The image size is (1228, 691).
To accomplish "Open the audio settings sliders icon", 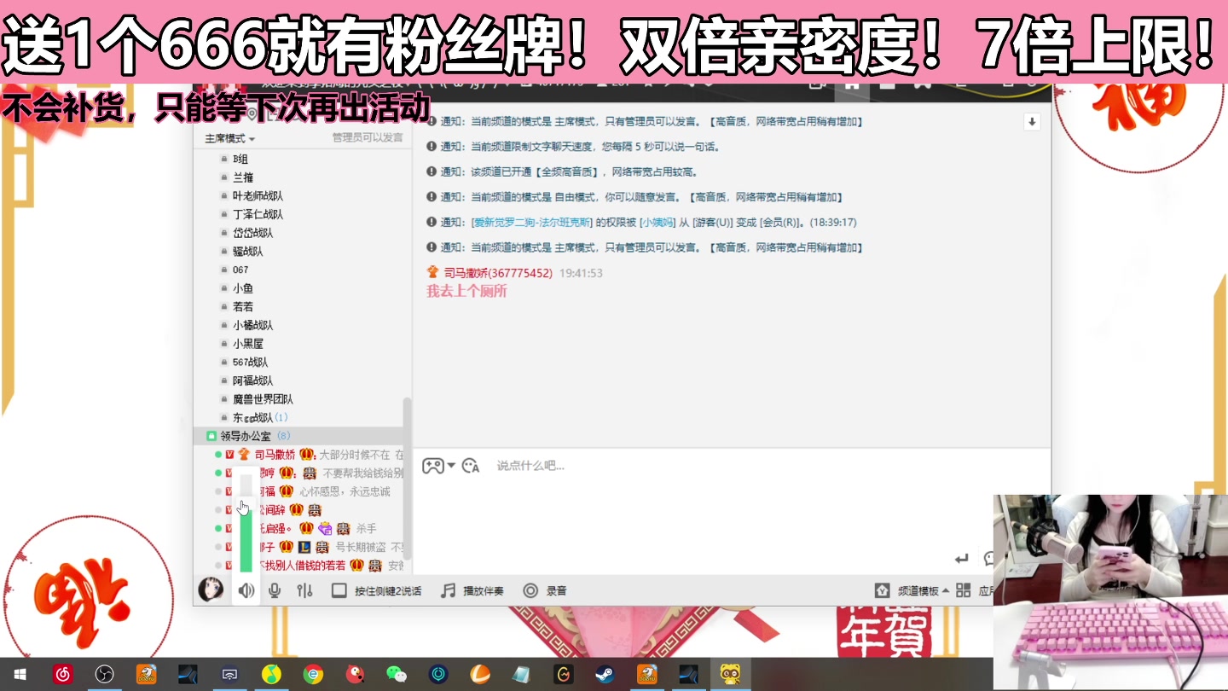I will pyautogui.click(x=304, y=589).
